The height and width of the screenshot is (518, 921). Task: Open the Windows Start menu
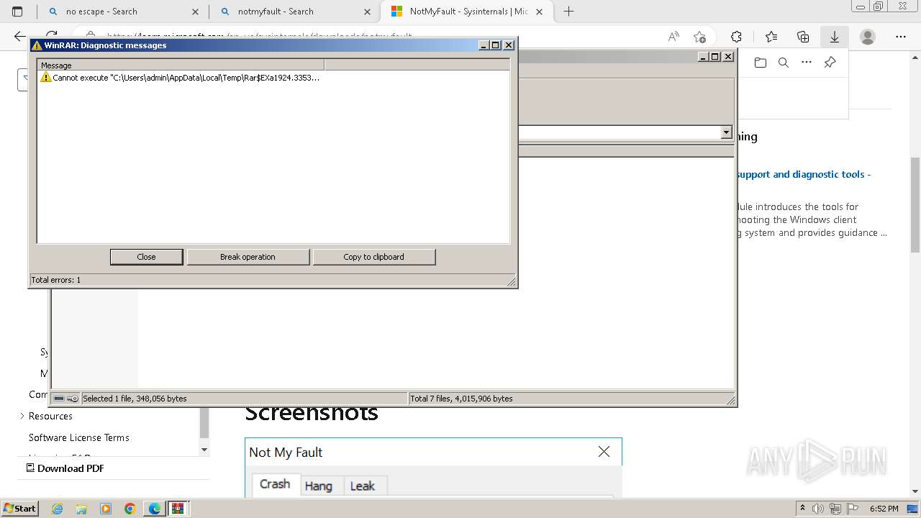pos(19,509)
